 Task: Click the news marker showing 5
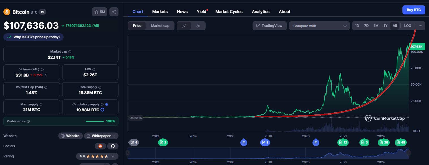[365, 142]
